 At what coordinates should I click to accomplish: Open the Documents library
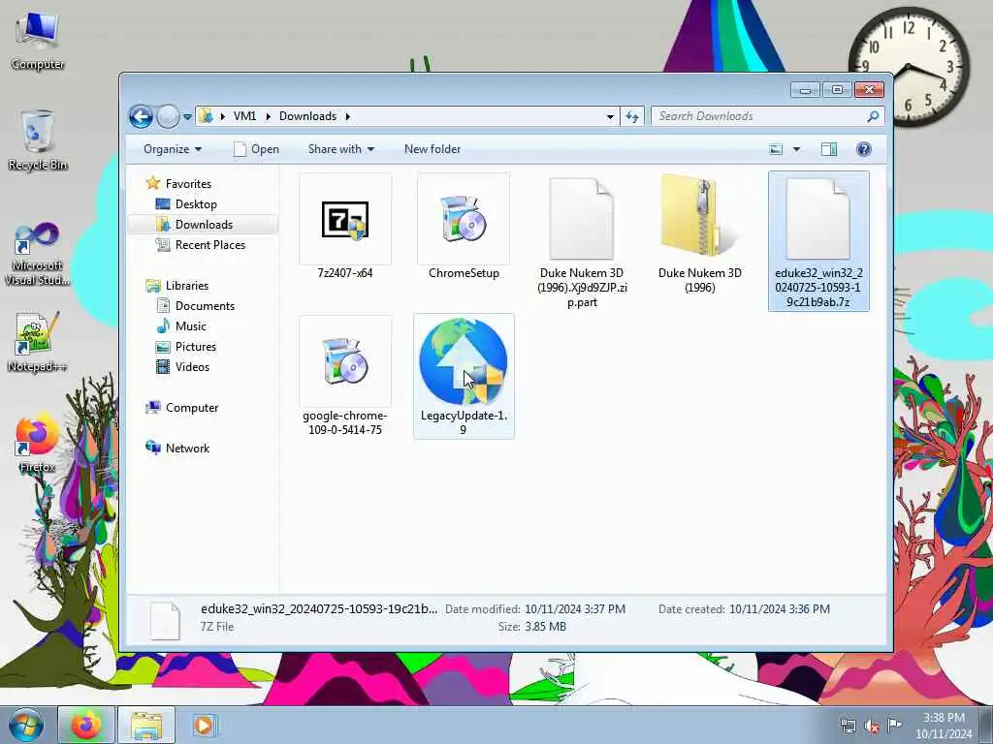click(196, 305)
